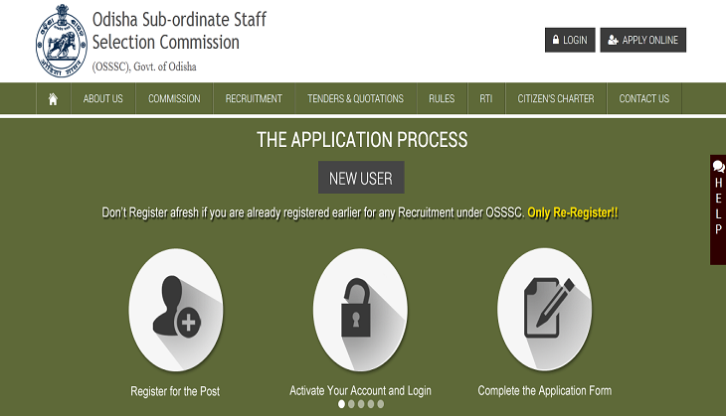Image resolution: width=726 pixels, height=416 pixels.
Task: Click the OSSSC emblem logo
Action: pyautogui.click(x=62, y=41)
